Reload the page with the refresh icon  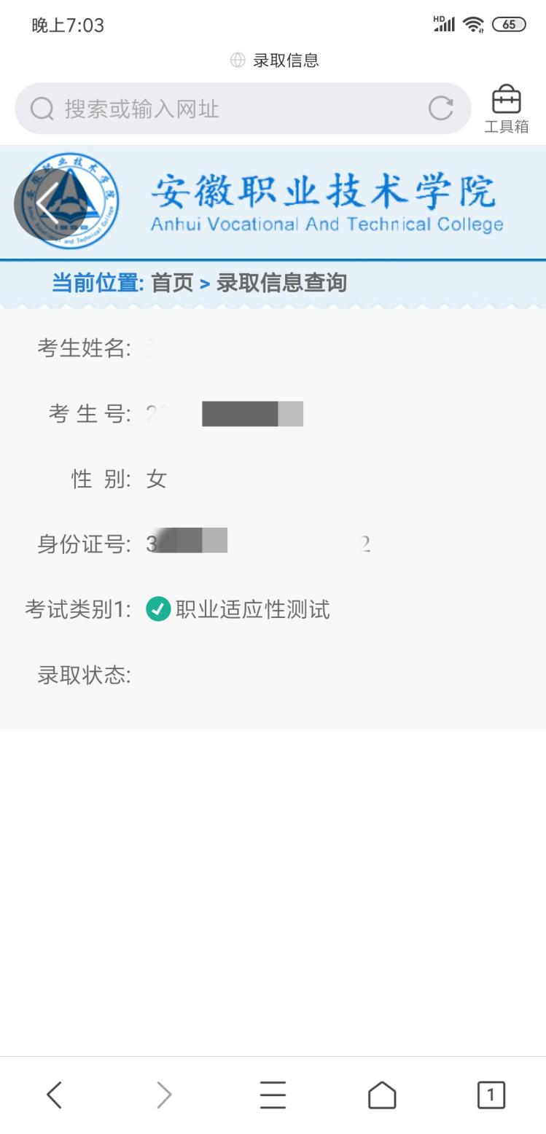[440, 109]
